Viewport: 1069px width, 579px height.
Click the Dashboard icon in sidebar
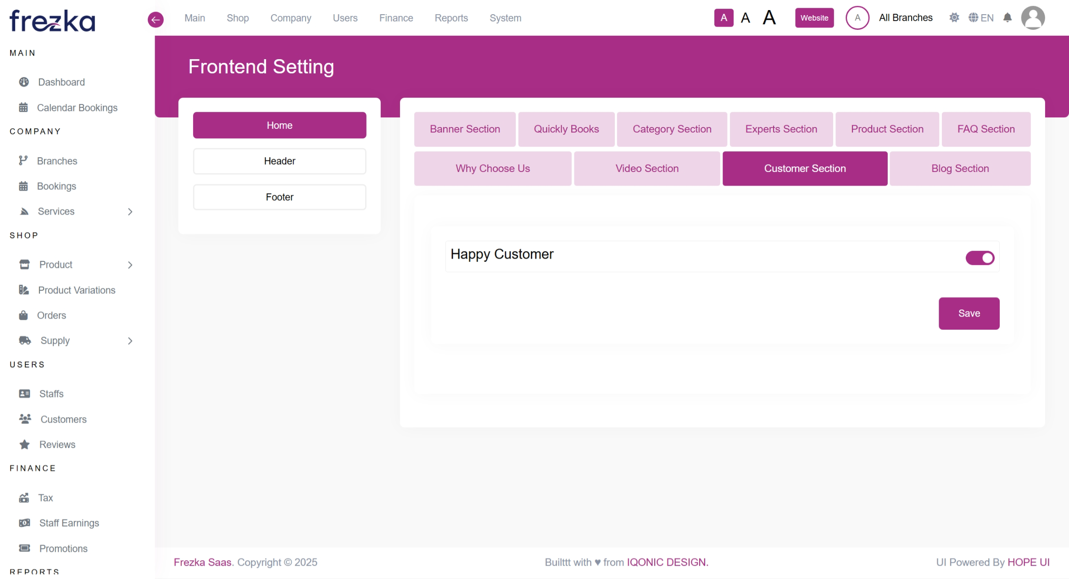pos(24,82)
